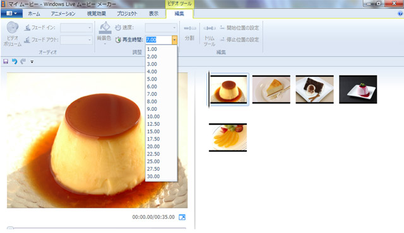Click the pudding preview monitor image
The height and width of the screenshot is (233, 404).
point(97,140)
